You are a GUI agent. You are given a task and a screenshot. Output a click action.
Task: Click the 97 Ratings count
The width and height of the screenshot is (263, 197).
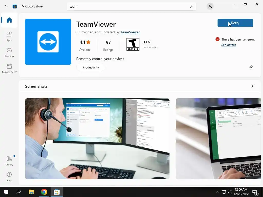coord(108,45)
